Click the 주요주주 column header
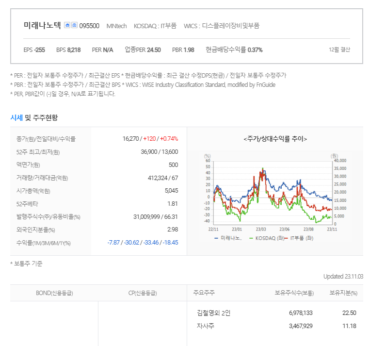Viewport: 369px width, 346px height. pyautogui.click(x=204, y=293)
